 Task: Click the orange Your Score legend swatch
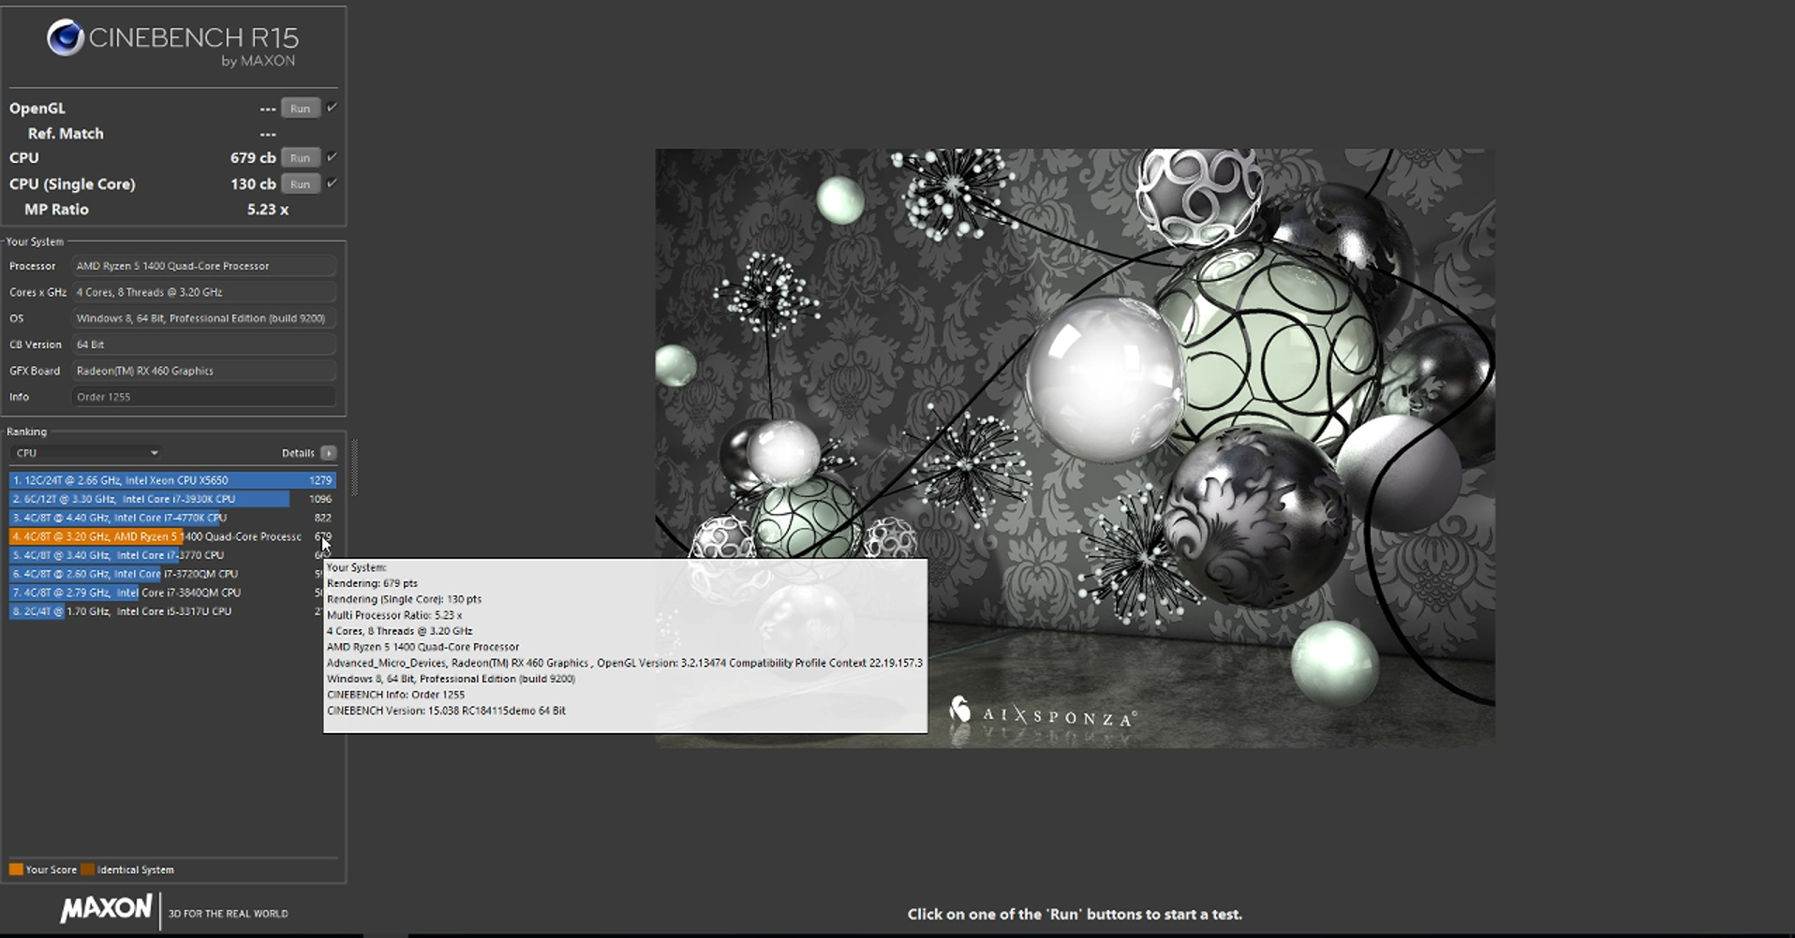tap(16, 870)
